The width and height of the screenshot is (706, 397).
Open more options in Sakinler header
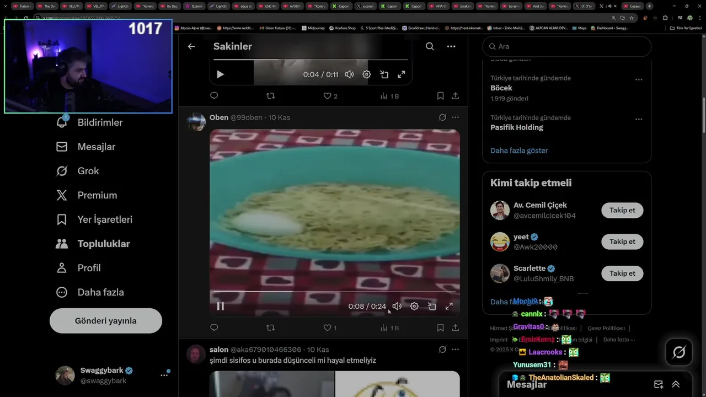pyautogui.click(x=451, y=46)
